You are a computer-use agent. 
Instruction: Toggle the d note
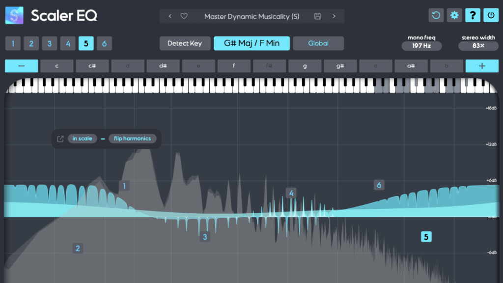[128, 66]
